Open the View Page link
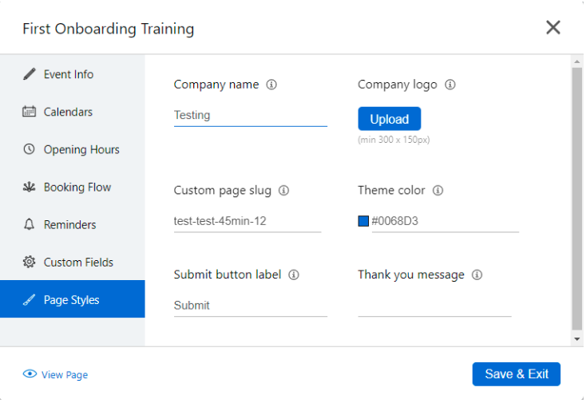Image resolution: width=586 pixels, height=403 pixels. (65, 375)
